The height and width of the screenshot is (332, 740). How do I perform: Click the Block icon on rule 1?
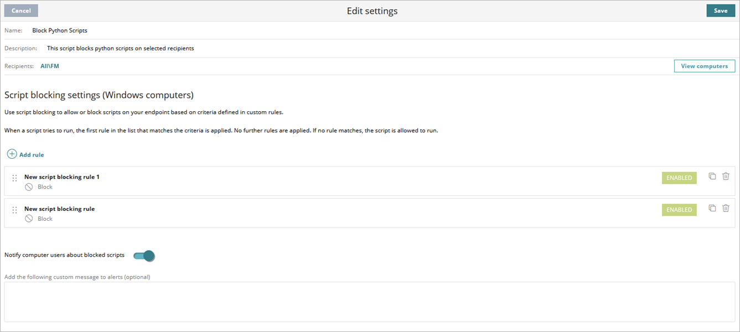point(28,186)
